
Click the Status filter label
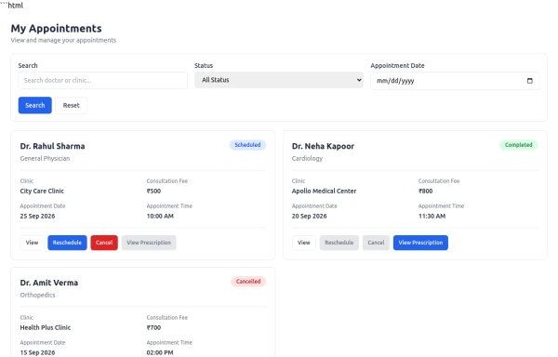tap(204, 65)
